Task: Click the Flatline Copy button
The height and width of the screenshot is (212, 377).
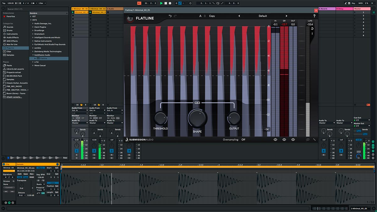Action: 212,16
